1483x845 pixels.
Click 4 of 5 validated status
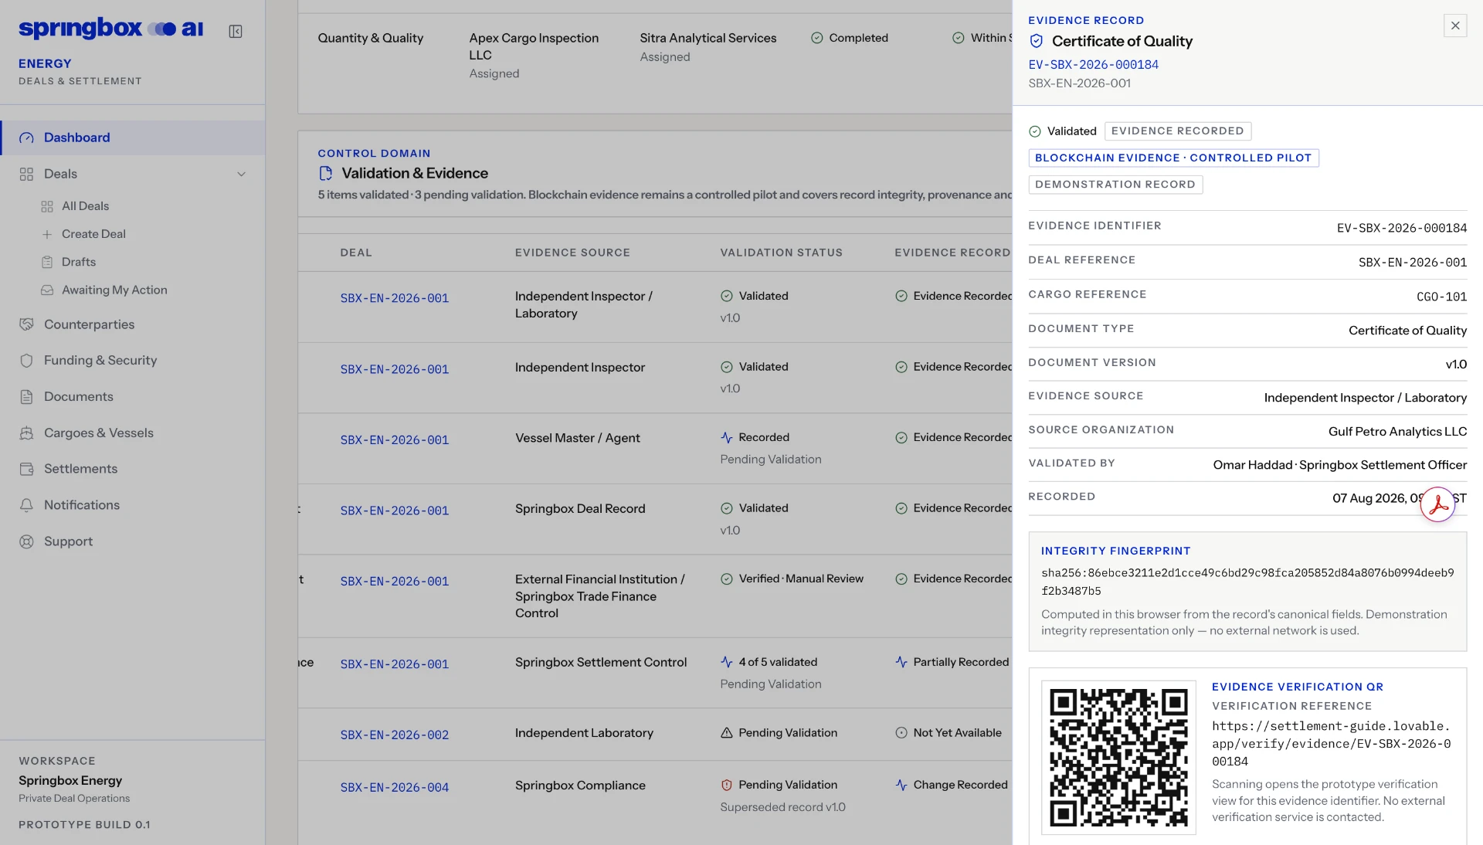(x=778, y=662)
